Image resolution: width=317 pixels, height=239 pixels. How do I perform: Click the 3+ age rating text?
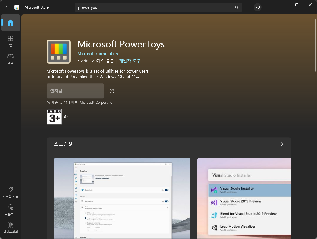tap(66, 117)
